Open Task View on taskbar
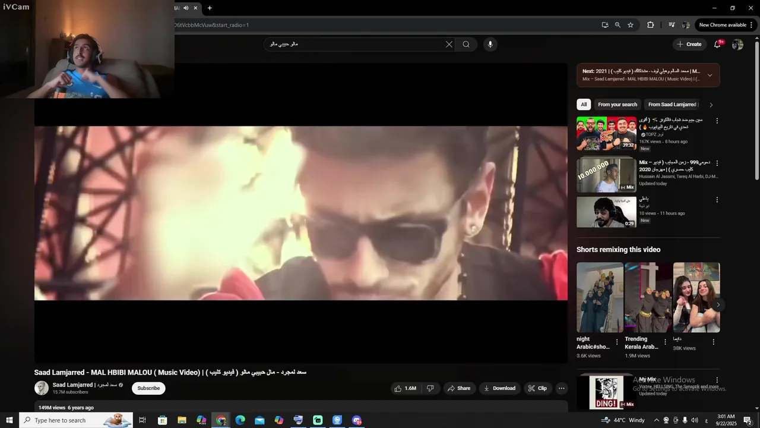This screenshot has width=760, height=428. [x=142, y=420]
